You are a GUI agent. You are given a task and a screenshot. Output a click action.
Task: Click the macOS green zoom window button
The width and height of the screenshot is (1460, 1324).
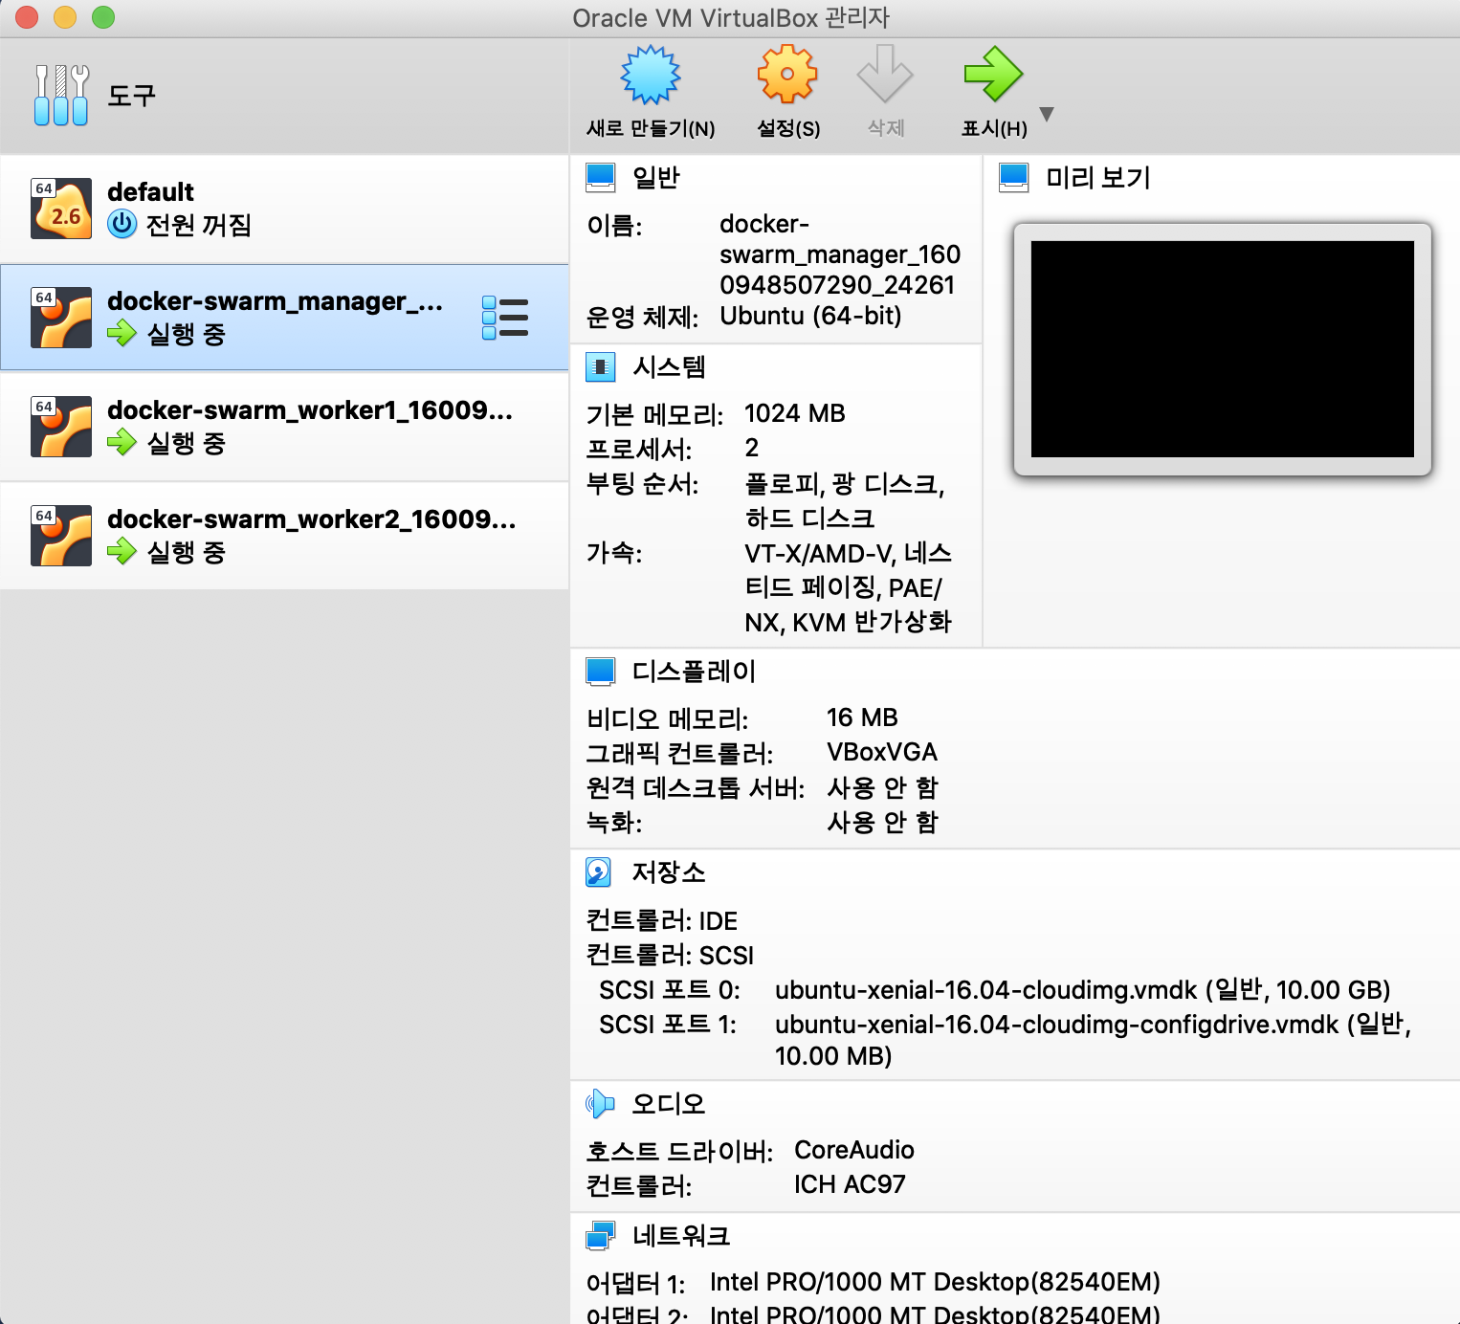point(102,17)
